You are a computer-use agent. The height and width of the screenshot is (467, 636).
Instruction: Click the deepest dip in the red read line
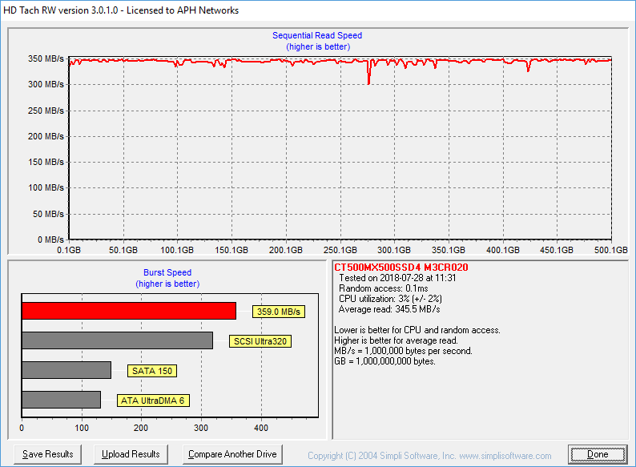[x=368, y=82]
